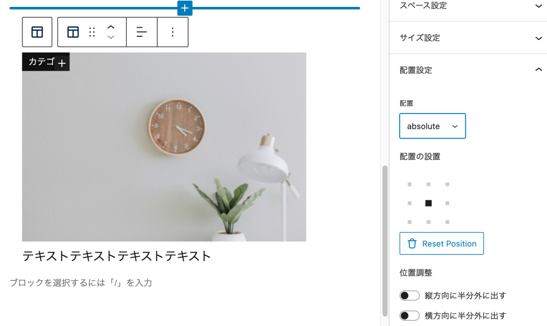Click the six-dot drag handle icon
Image resolution: width=547 pixels, height=326 pixels.
pyautogui.click(x=92, y=32)
